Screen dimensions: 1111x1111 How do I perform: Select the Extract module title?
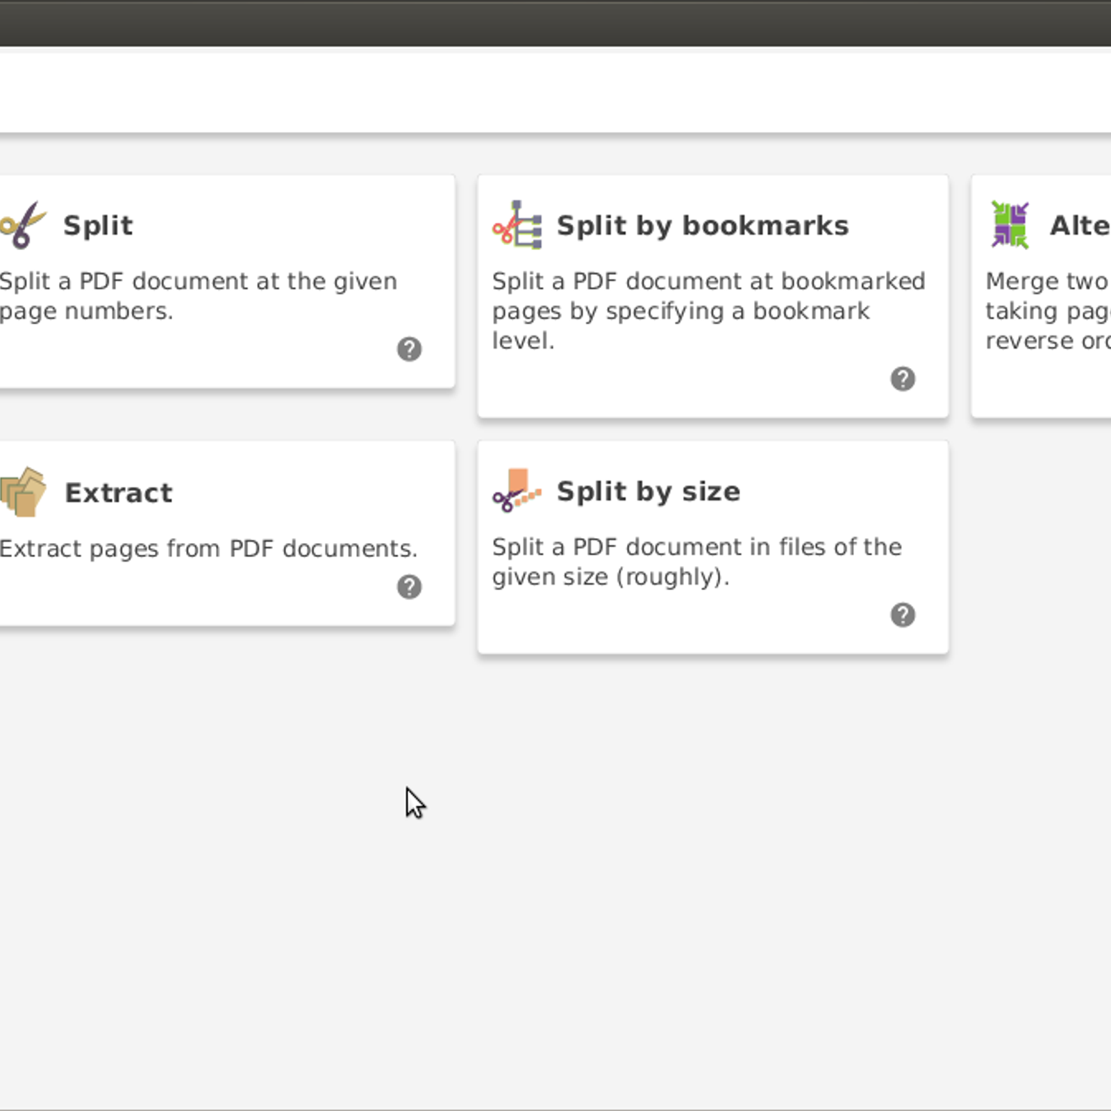tap(119, 493)
